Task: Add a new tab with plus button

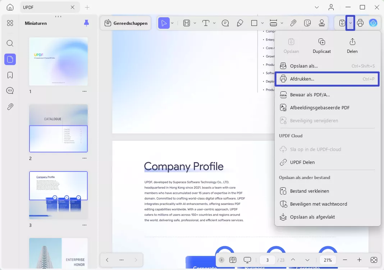Action: click(x=87, y=7)
